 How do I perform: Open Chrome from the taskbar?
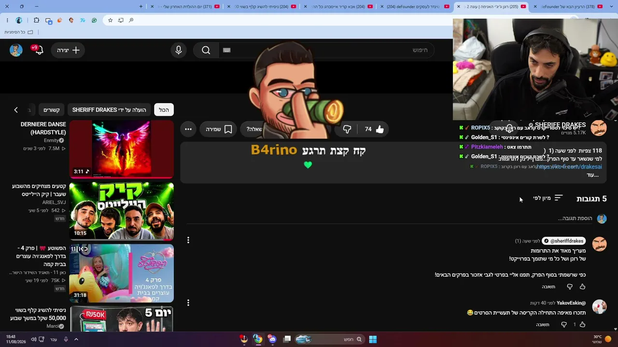pyautogui.click(x=258, y=339)
